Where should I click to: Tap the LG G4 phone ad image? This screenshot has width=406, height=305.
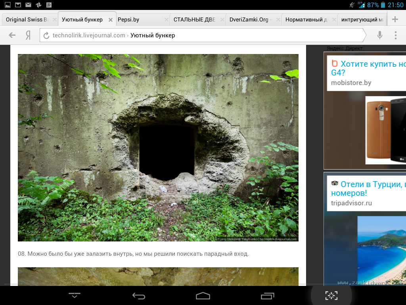[x=385, y=130]
